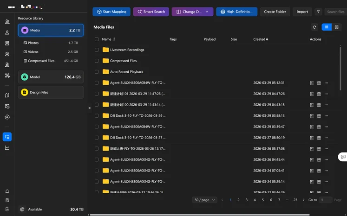Open the Model resource category
Image resolution: width=347 pixels, height=216 pixels.
pos(51,77)
